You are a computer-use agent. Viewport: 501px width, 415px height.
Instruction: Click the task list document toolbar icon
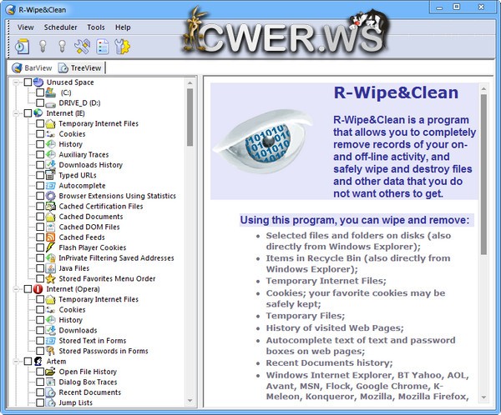pos(103,47)
